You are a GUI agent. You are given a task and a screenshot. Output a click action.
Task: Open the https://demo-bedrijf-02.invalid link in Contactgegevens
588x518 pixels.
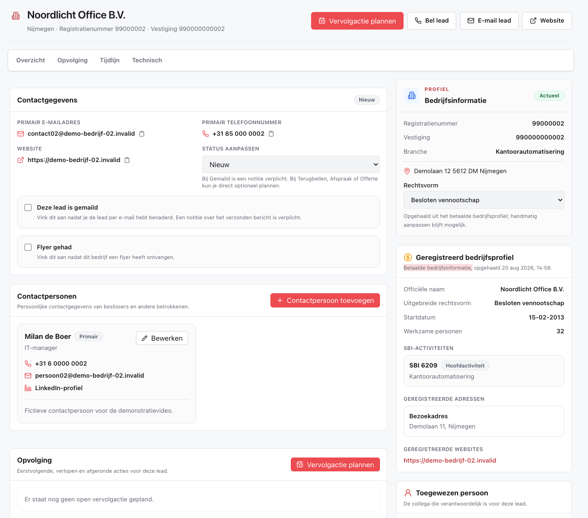point(74,160)
